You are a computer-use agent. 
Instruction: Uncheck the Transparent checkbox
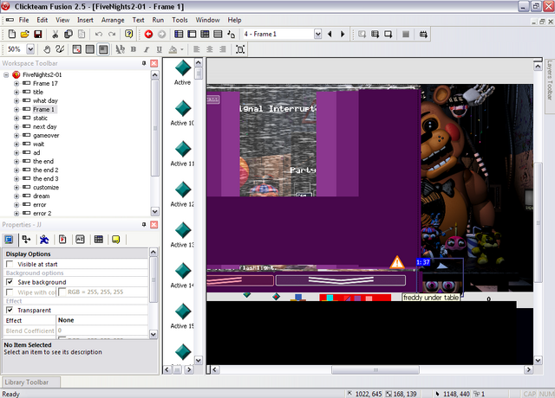coord(10,310)
